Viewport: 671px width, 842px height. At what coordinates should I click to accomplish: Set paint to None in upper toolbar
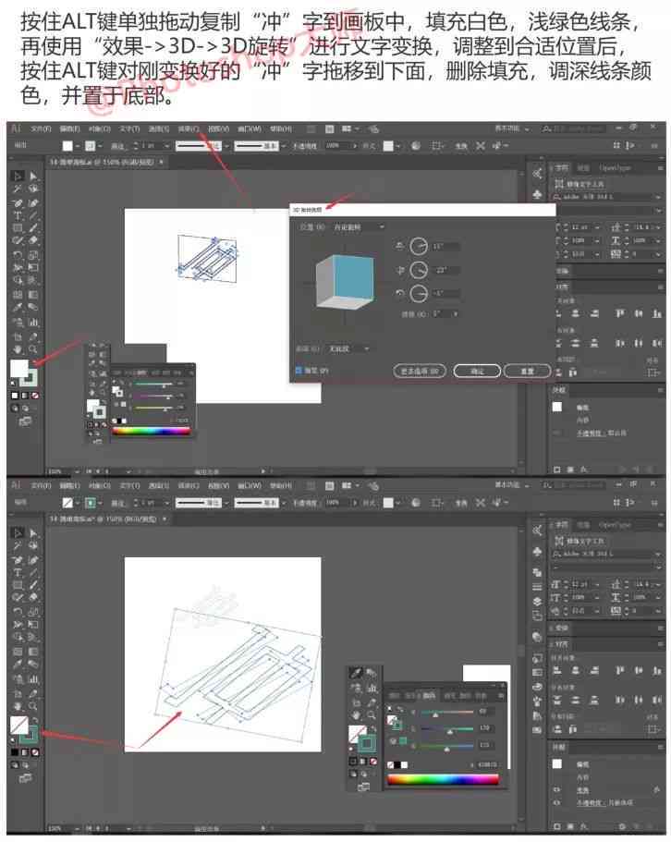click(x=35, y=396)
